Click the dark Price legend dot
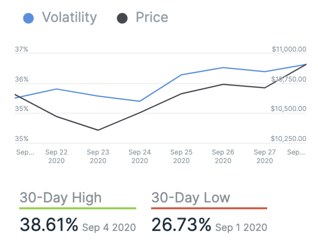Image resolution: width=318 pixels, height=249 pixels. pyautogui.click(x=122, y=18)
